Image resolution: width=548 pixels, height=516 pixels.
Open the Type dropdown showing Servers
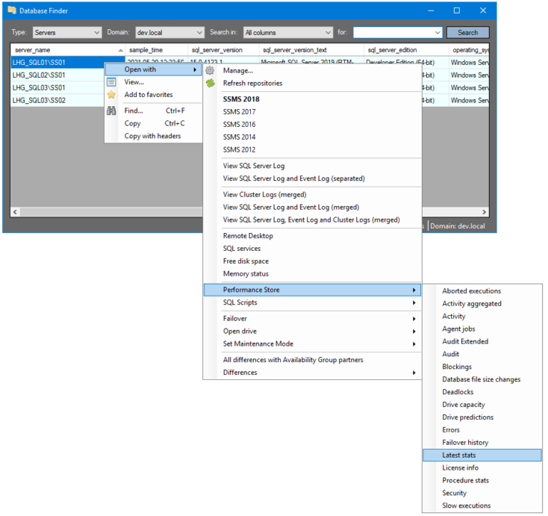click(x=66, y=32)
